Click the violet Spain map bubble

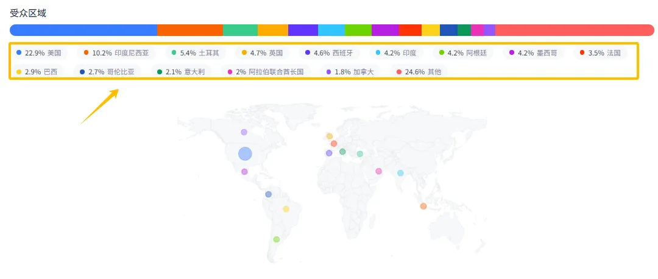tap(329, 153)
